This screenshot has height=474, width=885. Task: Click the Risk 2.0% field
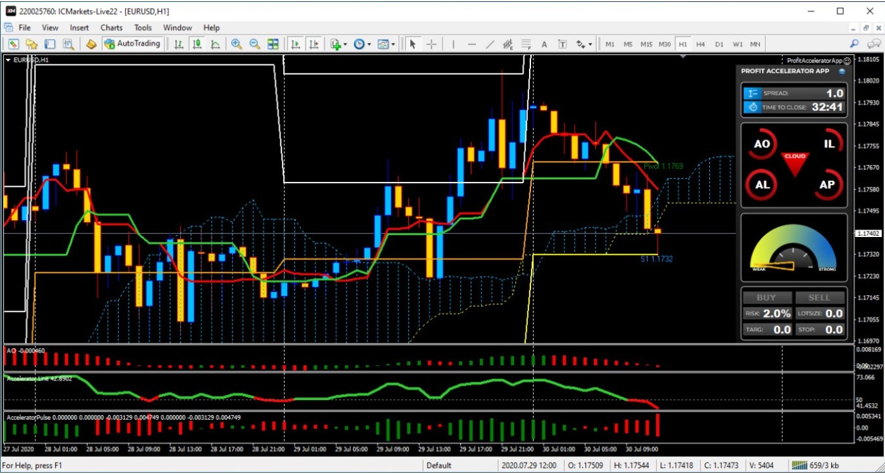(777, 313)
